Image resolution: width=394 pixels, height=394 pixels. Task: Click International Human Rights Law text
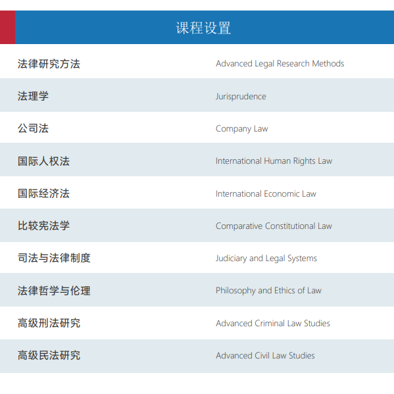tap(274, 161)
